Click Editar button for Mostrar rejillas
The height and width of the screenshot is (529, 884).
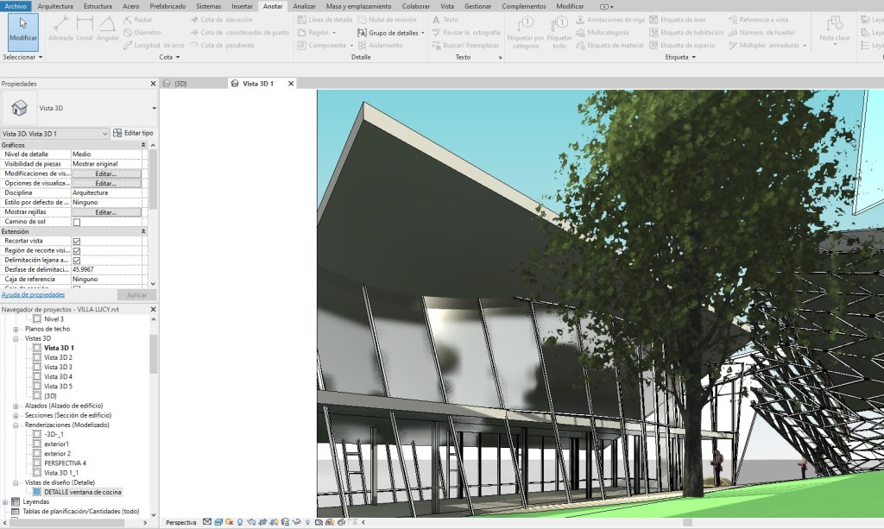(105, 212)
